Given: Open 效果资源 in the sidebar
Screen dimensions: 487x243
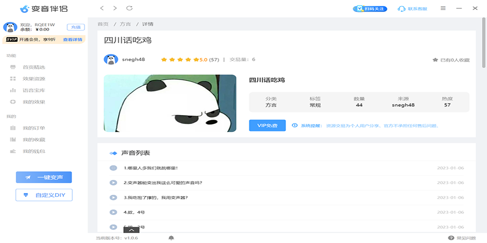Looking at the screenshot, I should (34, 79).
